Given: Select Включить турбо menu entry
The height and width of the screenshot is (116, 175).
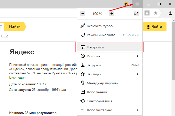Looking at the screenshot, I should point(110,26).
